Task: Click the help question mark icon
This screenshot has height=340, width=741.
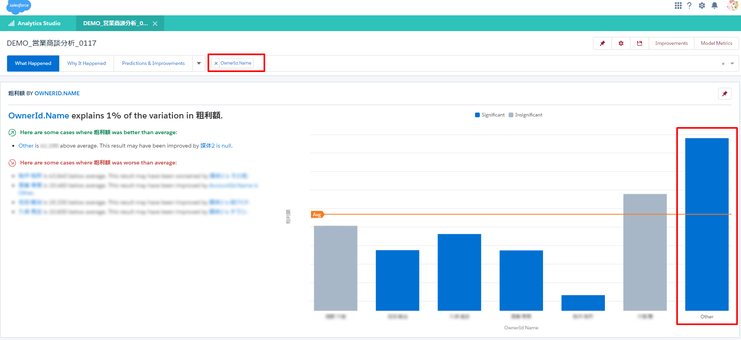Action: point(689,6)
